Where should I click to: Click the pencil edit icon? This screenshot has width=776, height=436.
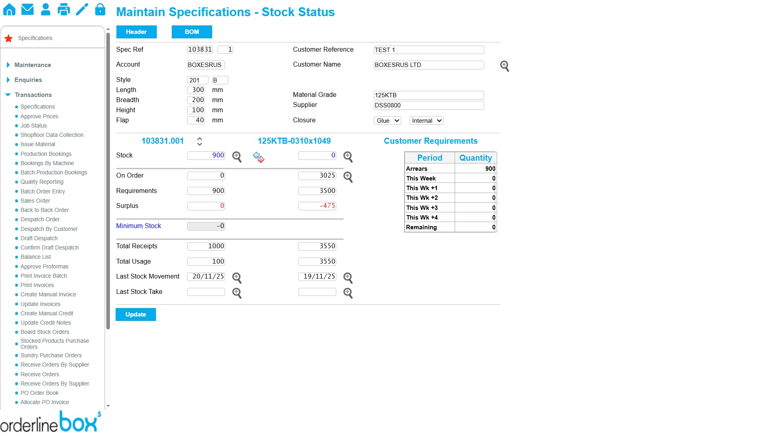82,9
